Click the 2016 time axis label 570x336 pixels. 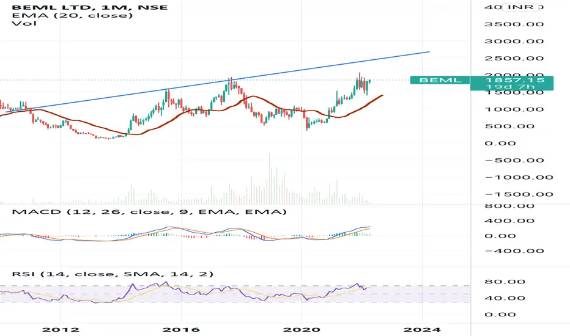click(181, 329)
